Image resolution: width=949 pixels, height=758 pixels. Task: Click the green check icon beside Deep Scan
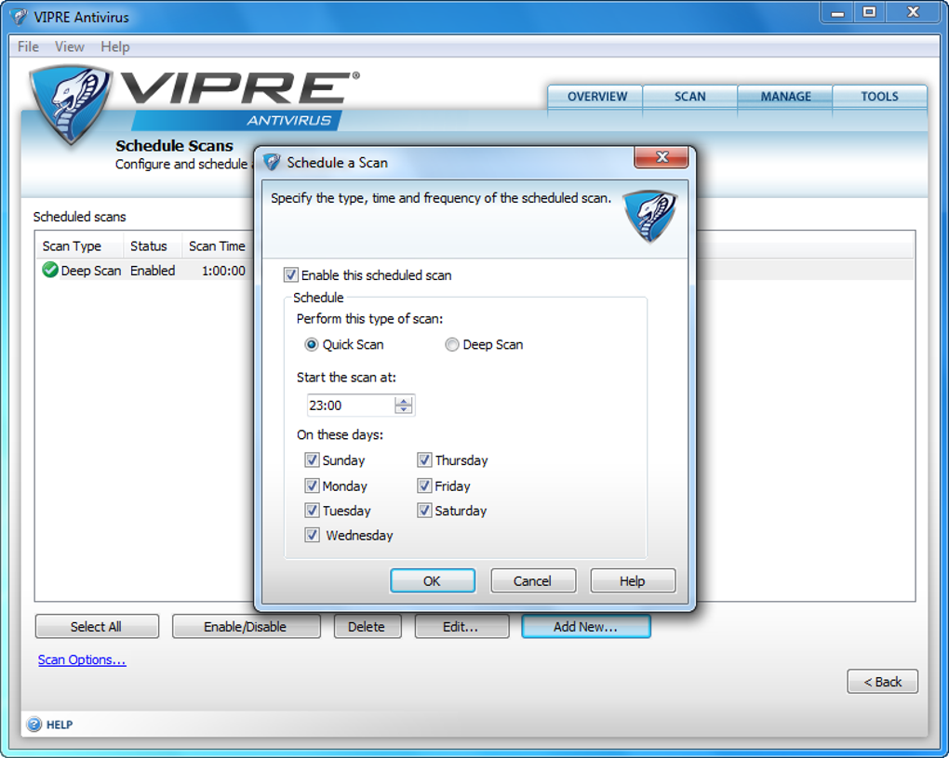point(50,270)
